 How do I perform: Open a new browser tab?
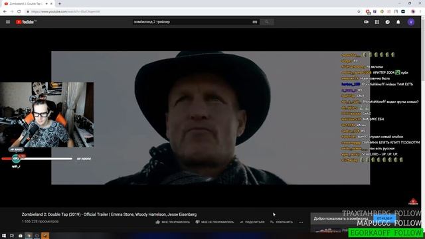pos(60,4)
